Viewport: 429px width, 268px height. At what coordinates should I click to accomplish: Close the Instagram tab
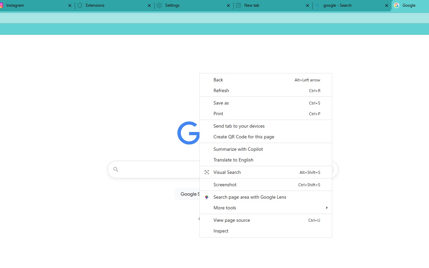click(x=70, y=5)
